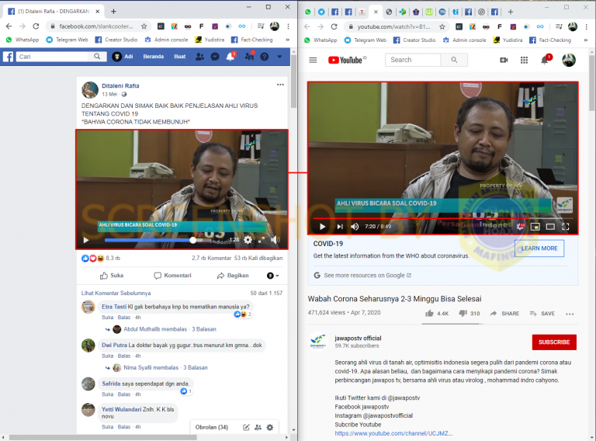This screenshot has width=596, height=441.
Task: Open Obrolan chat settings gear
Action: coord(270,427)
